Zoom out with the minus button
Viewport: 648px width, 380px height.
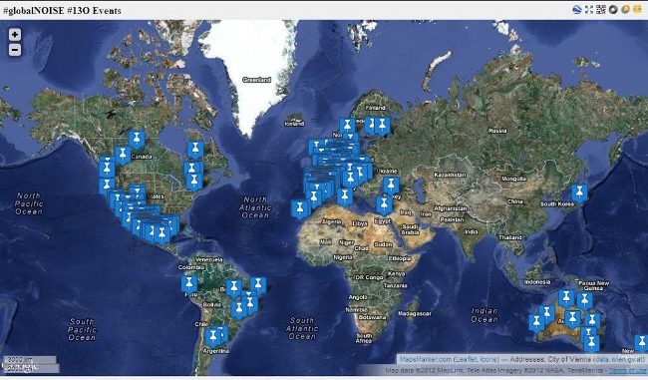coord(15,50)
